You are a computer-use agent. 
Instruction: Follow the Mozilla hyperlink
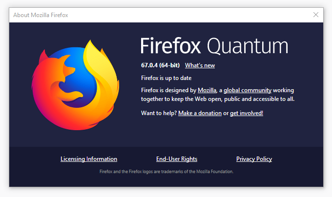(x=207, y=90)
